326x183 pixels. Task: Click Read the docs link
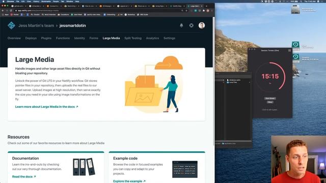point(24,176)
